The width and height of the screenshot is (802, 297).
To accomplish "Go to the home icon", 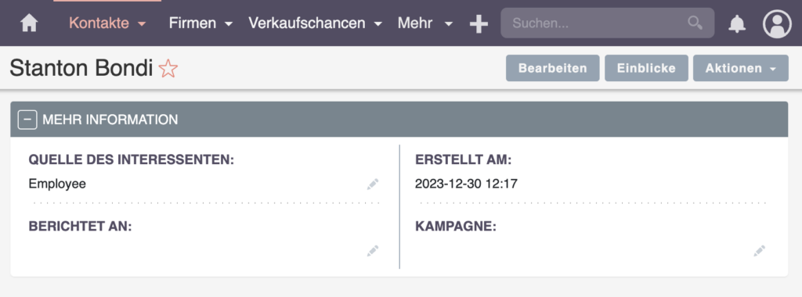I will [x=29, y=23].
